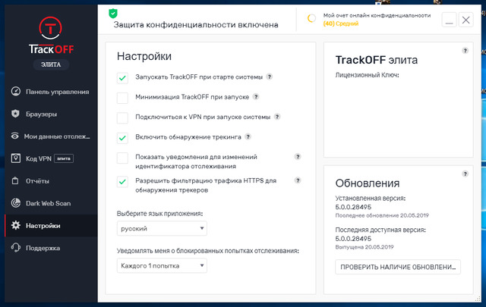Viewport: 486px width, 307px height.
Task: Go to Браузеры section in sidebar
Action: pyautogui.click(x=49, y=114)
